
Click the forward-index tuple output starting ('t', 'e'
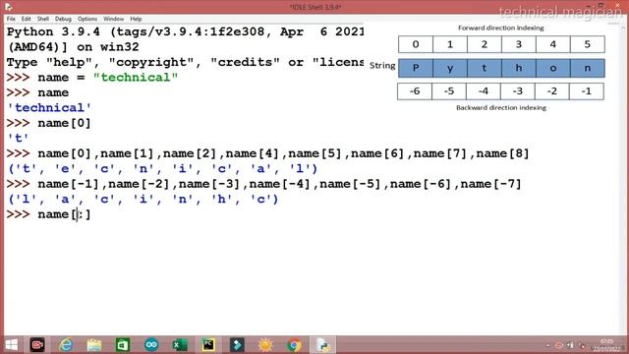pos(162,168)
